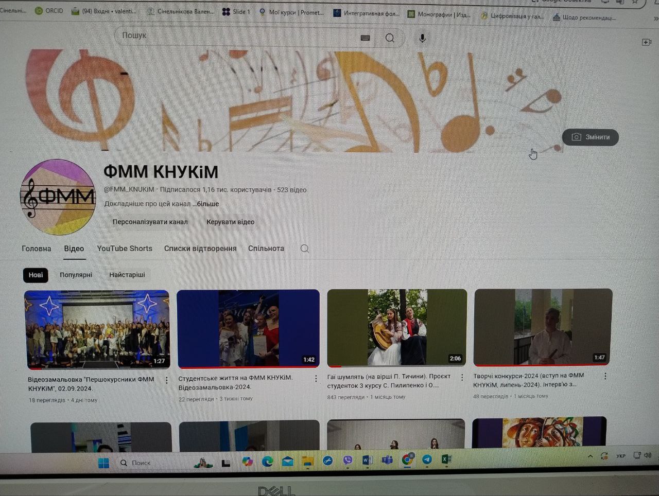Open the Списки відтворення tab
The height and width of the screenshot is (496, 659).
(200, 249)
